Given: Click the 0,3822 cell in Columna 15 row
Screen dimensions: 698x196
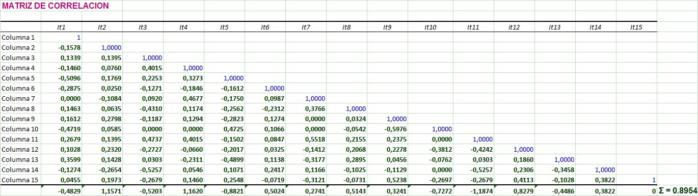Looking at the screenshot, I should click(x=596, y=180).
